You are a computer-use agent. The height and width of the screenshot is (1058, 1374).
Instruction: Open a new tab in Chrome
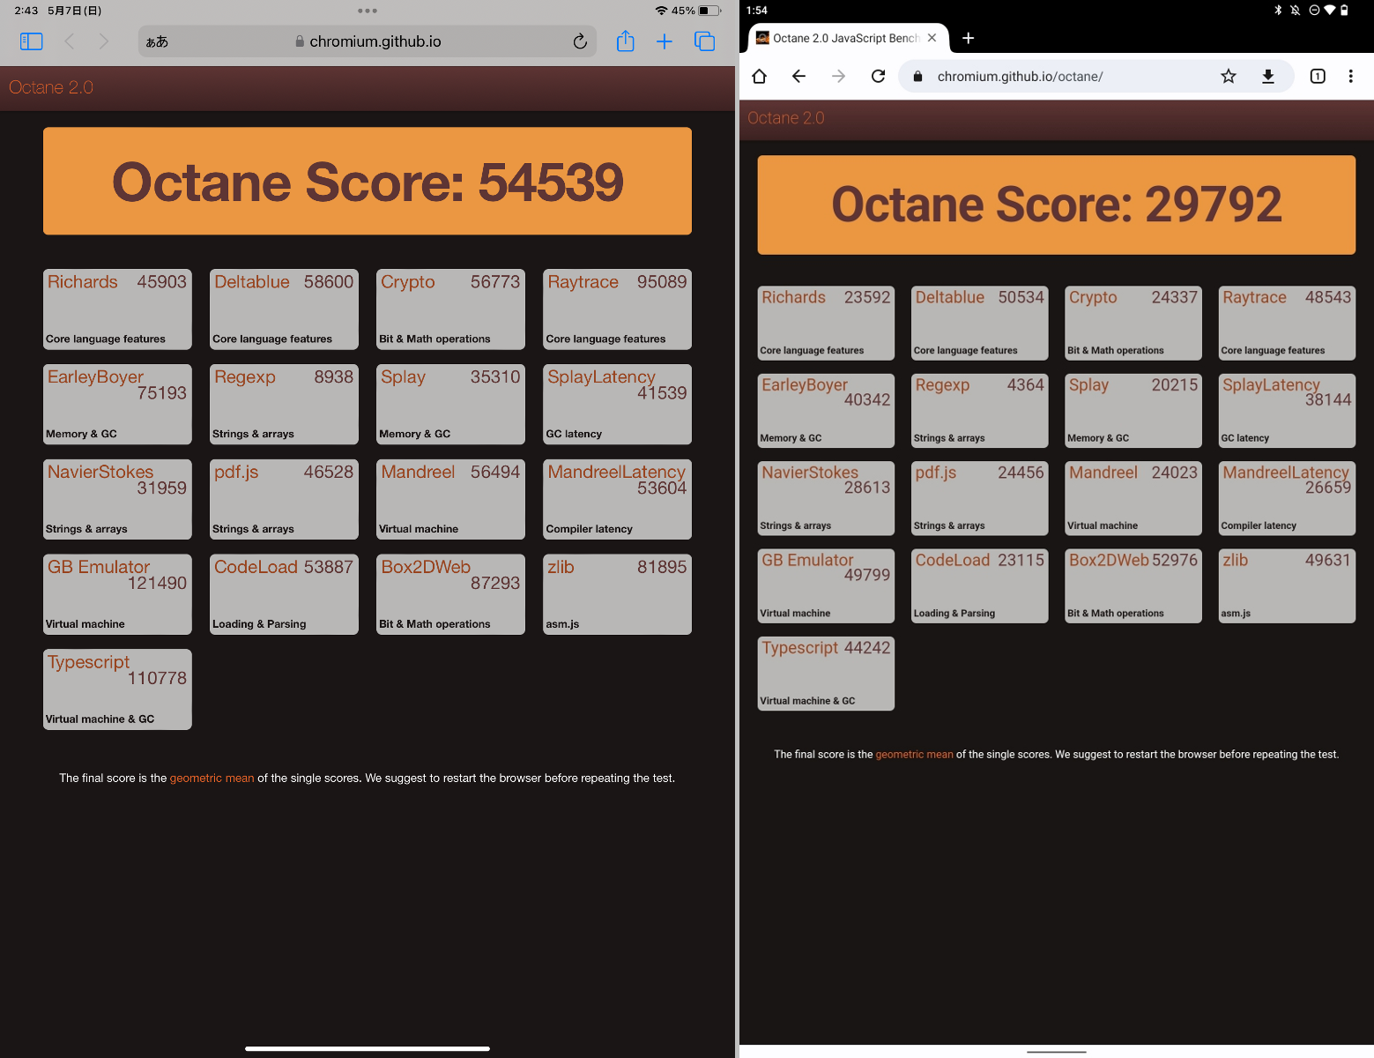pos(969,38)
